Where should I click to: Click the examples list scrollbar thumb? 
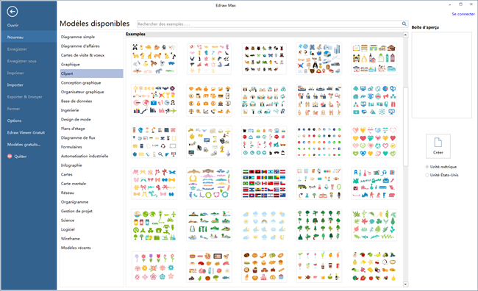click(405, 126)
